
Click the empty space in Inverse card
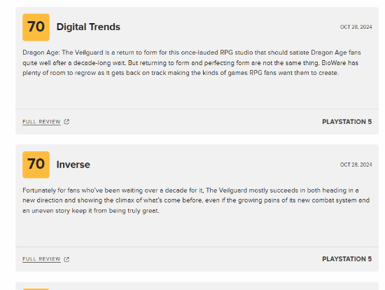(x=197, y=230)
